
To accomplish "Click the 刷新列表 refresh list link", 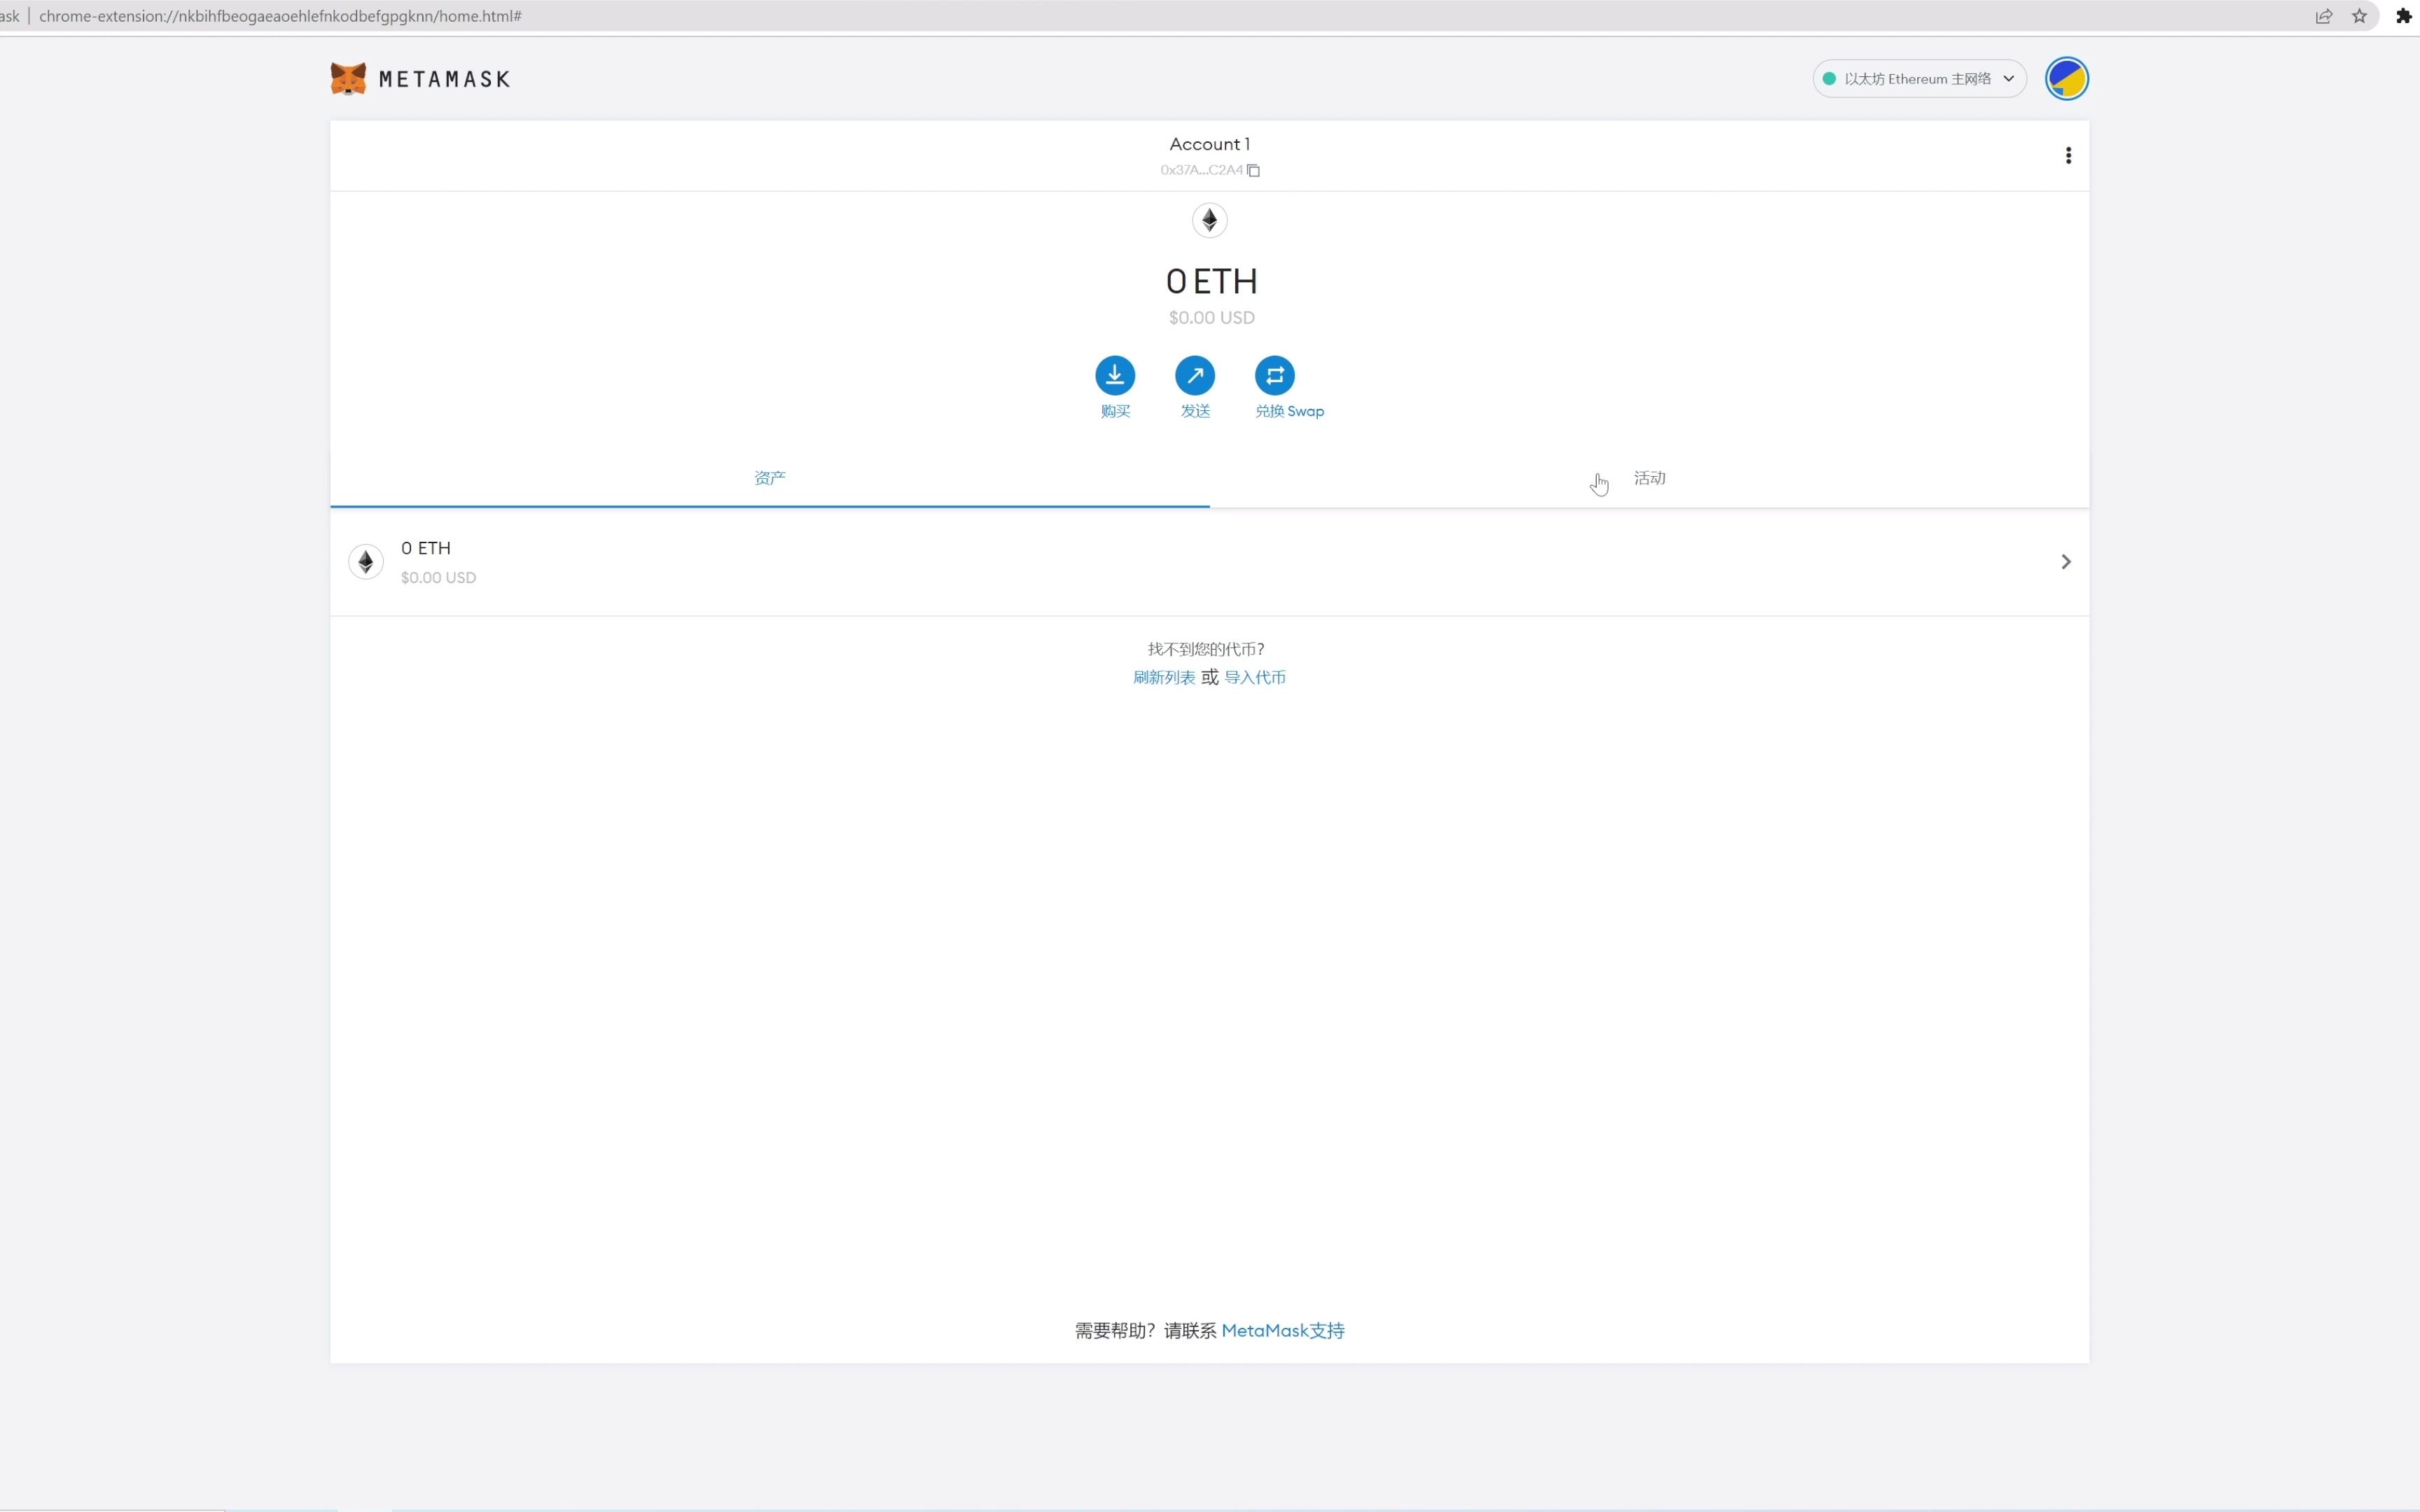I will click(1164, 677).
